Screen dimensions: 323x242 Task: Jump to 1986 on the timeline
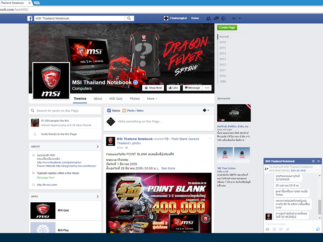click(x=223, y=82)
